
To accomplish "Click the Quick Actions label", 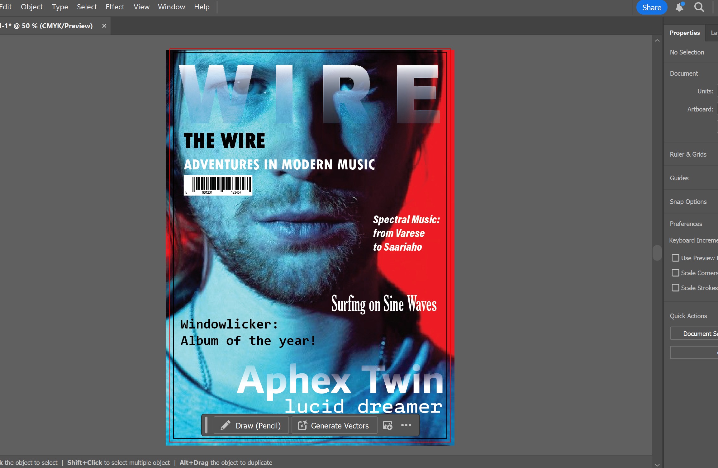I will click(688, 316).
